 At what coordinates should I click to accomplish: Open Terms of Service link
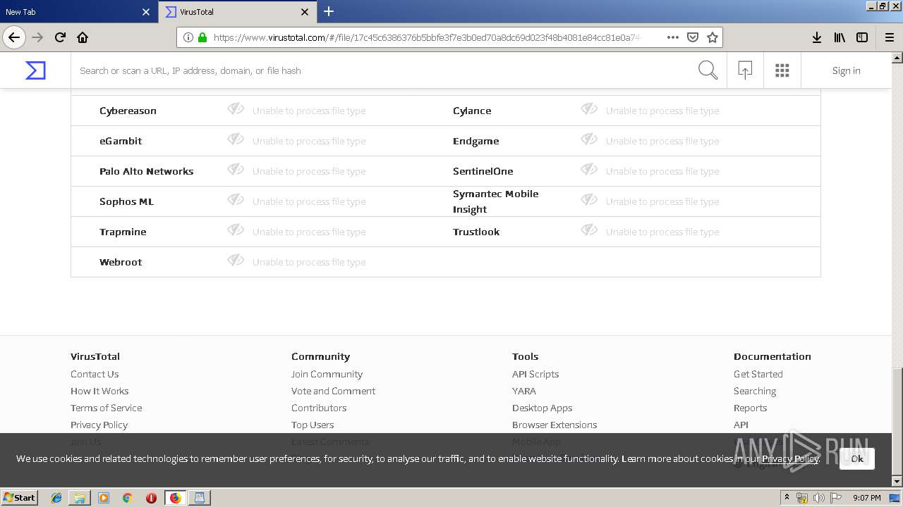[x=106, y=408]
